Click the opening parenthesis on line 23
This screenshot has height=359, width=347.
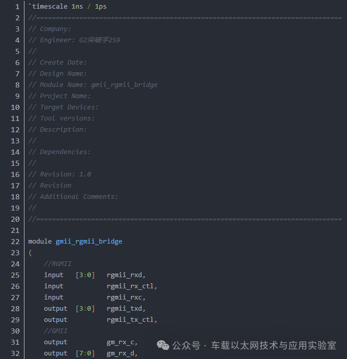pyautogui.click(x=30, y=253)
